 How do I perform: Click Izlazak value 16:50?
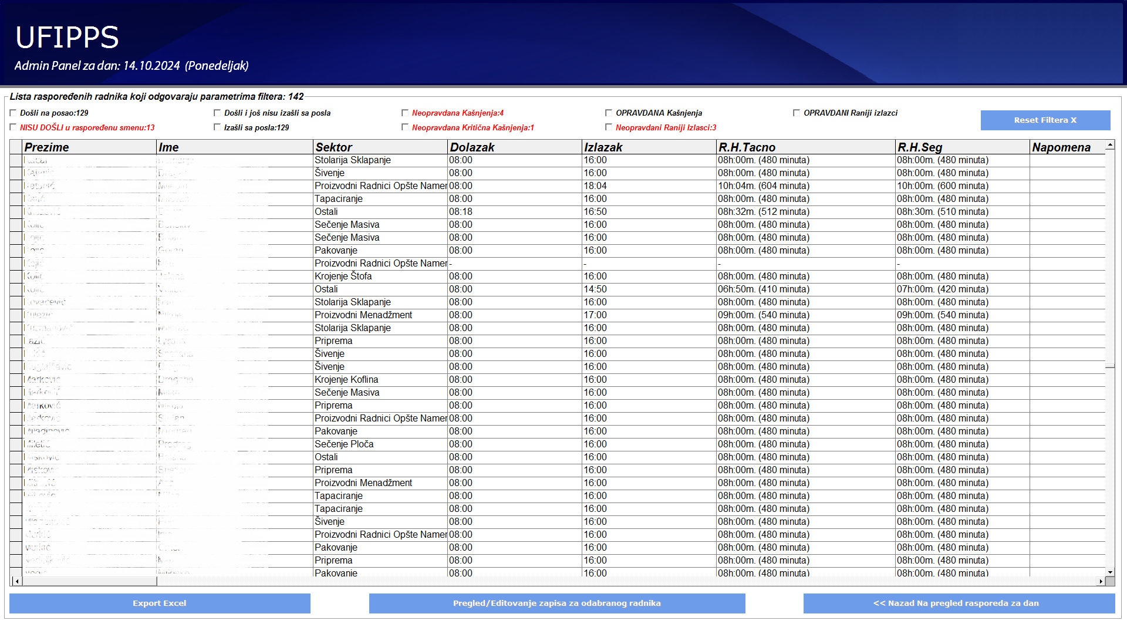(x=649, y=212)
